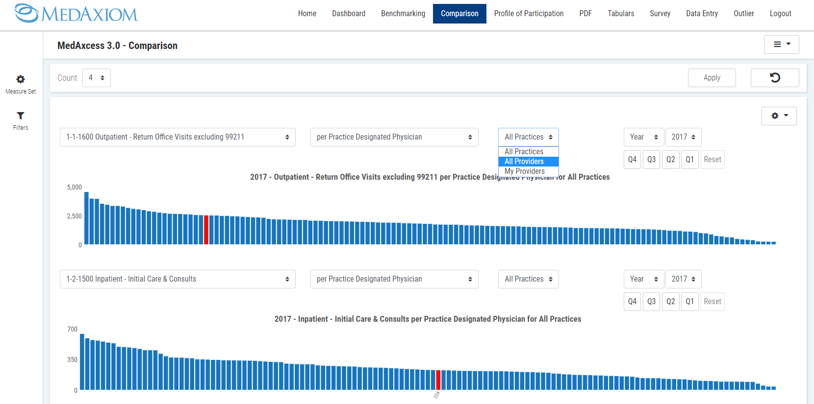Image resolution: width=814 pixels, height=404 pixels.
Task: Open the hamburger menu next to the page title
Action: pos(781,45)
